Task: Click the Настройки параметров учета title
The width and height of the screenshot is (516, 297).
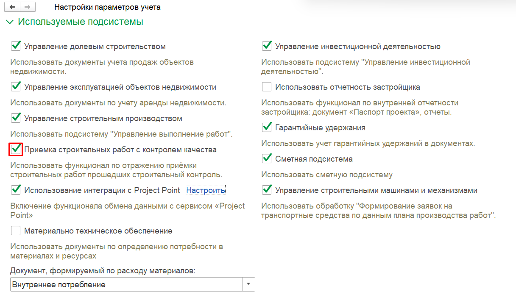Action: click(x=108, y=7)
